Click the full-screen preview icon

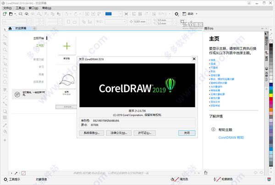pos(126,14)
